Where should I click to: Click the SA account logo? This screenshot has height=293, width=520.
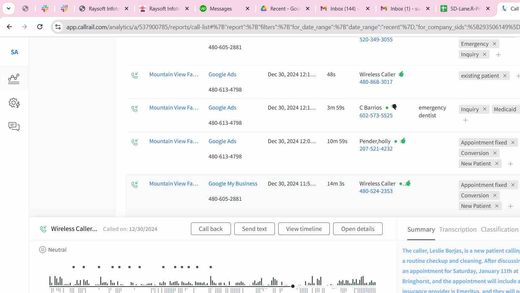coord(14,52)
